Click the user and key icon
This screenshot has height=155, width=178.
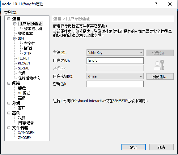click(x=159, y=65)
